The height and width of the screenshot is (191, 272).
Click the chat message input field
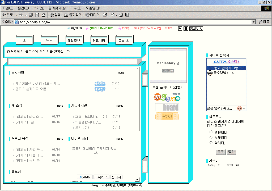(x=221, y=108)
